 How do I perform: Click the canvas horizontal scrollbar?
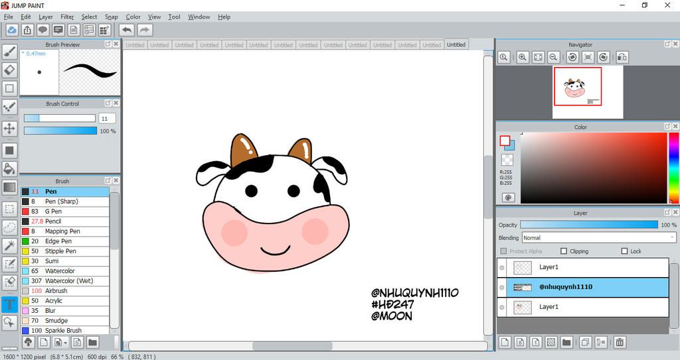click(292, 346)
